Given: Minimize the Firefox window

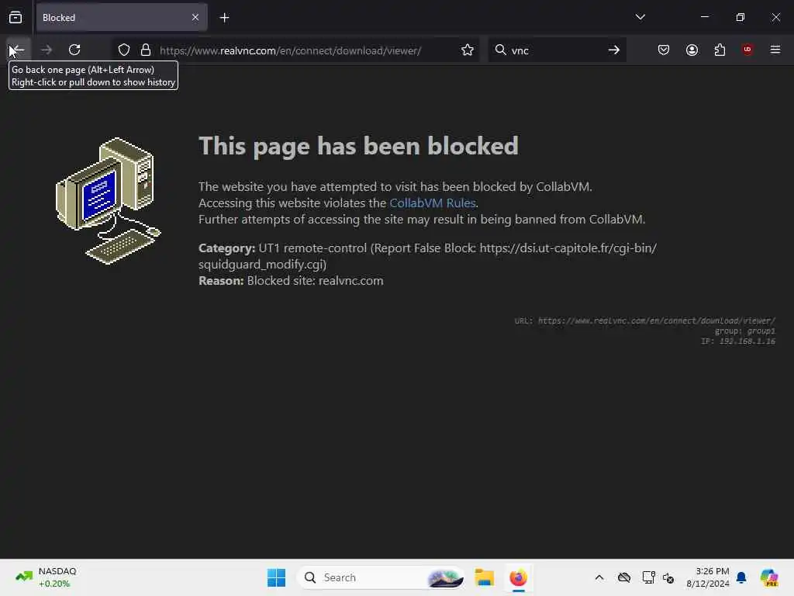Looking at the screenshot, I should click(x=704, y=17).
